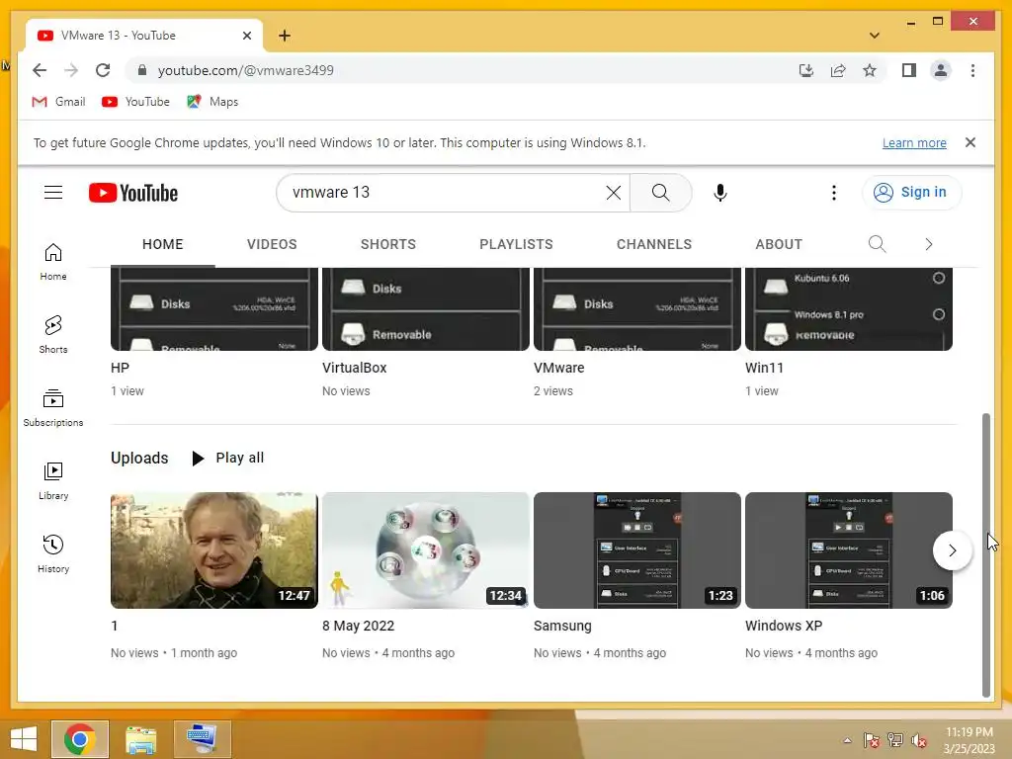Screen dimensions: 1012x759
Task: Show more channel tabs chevron
Action: coord(929,244)
